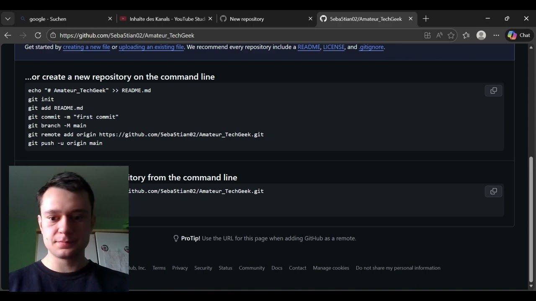Click the git commit first commit line
Screen dimensions: 536x301
[73, 117]
